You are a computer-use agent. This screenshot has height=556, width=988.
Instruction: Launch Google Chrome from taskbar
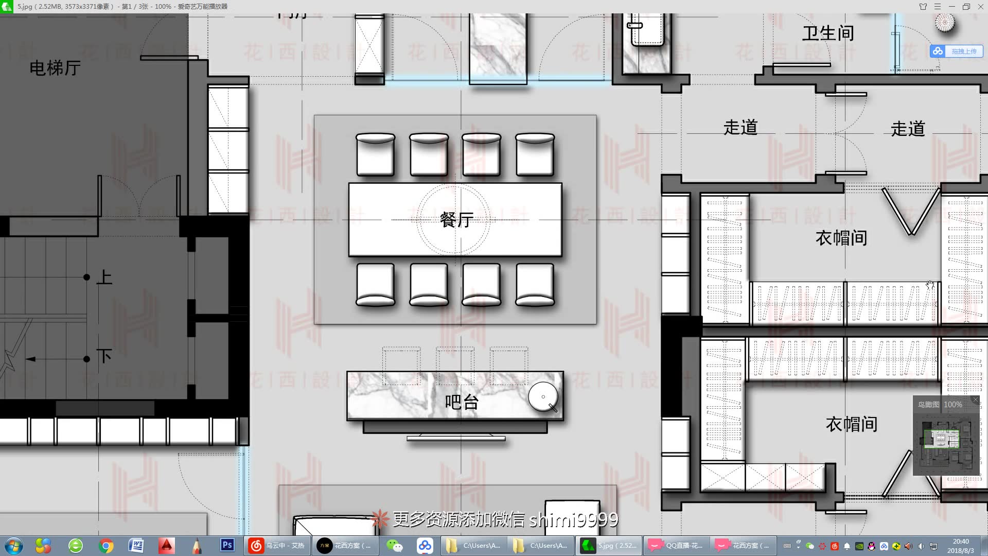coord(106,546)
